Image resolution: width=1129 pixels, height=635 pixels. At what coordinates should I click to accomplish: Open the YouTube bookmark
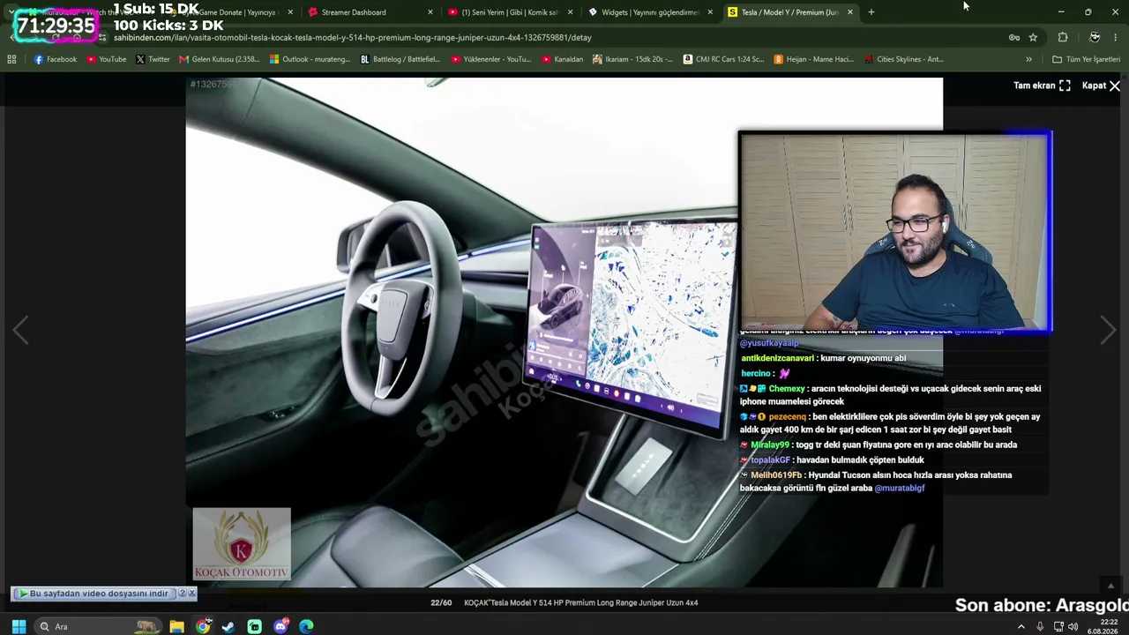tap(106, 59)
